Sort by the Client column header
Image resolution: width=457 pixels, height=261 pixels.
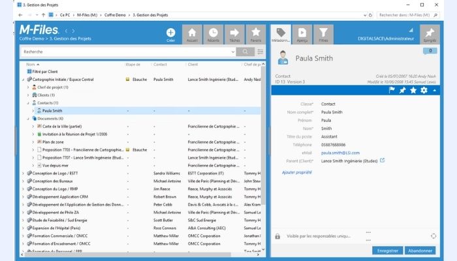click(193, 65)
